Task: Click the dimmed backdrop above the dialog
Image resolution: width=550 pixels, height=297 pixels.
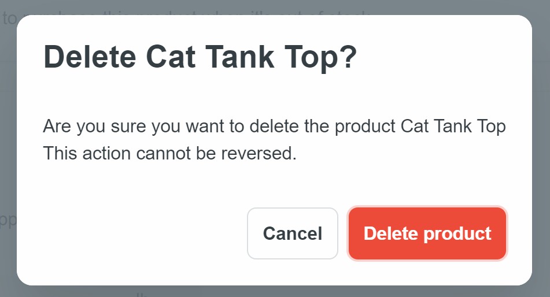Action: coord(275,7)
